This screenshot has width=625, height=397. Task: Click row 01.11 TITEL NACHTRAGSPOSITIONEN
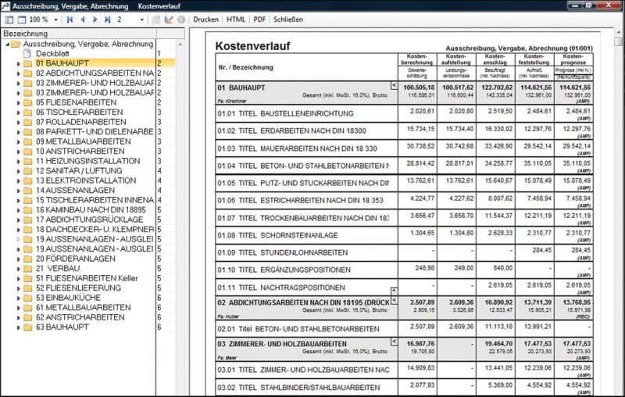(404, 288)
